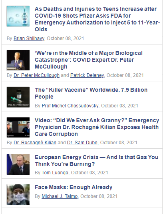Open the Pfizer vaccine vial thumbnail

(18, 16)
